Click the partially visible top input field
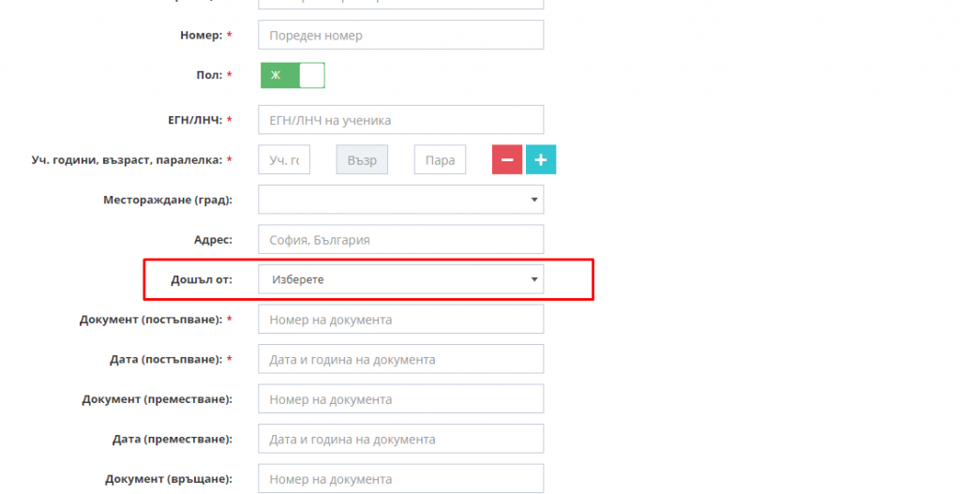 tap(400, 5)
